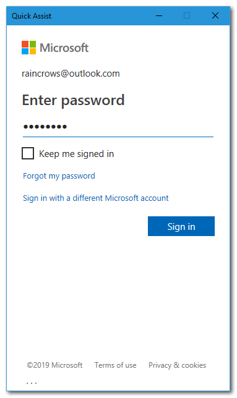Click the ©2019 Microsoft footer text
This screenshot has height=398, width=237.
(54, 365)
